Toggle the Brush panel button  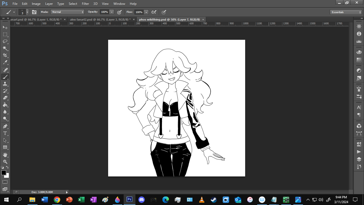pos(34,12)
